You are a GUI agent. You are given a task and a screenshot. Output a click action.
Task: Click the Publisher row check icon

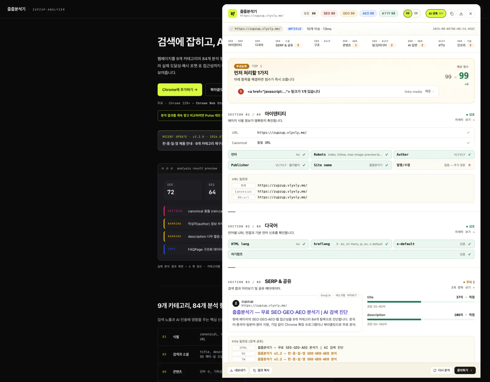[x=304, y=165]
